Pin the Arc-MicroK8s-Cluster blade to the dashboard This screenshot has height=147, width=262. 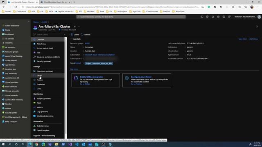pos(75,27)
